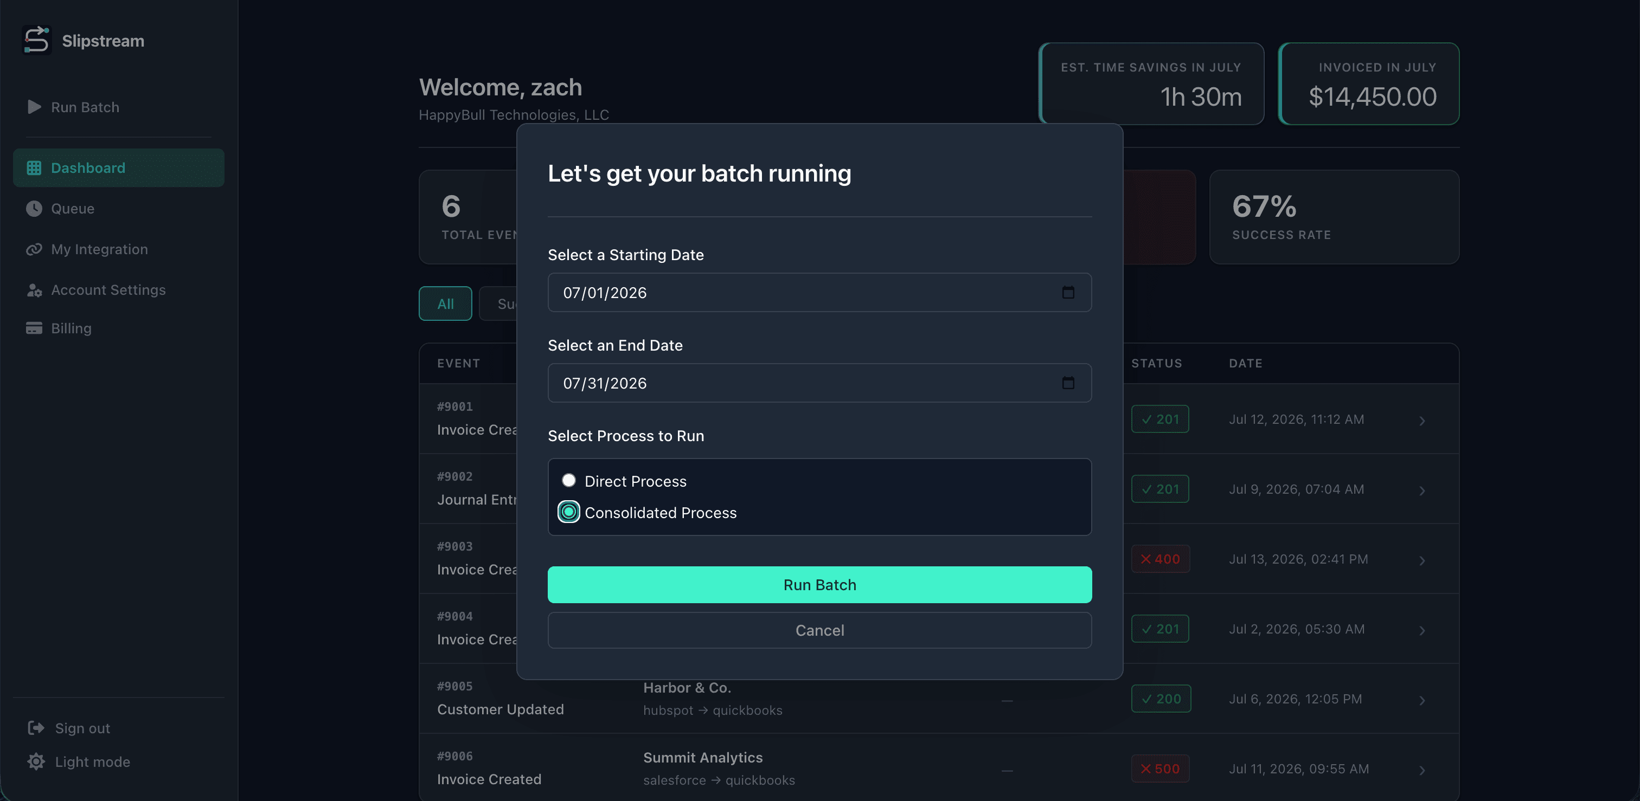Click the Run Batch play icon in sidebar

pos(34,107)
